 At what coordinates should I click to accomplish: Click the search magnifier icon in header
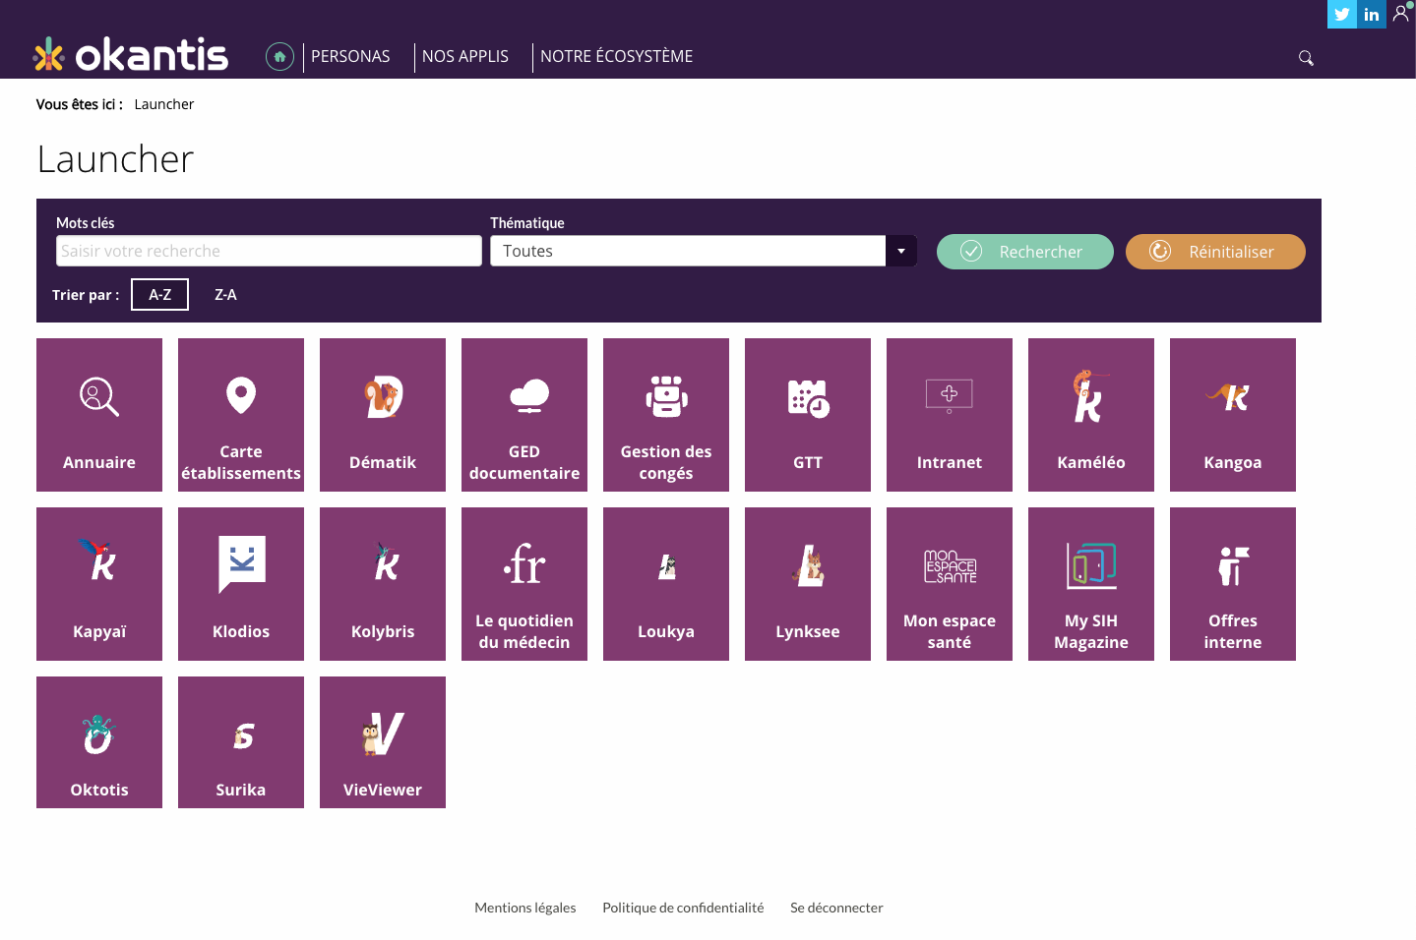point(1306,58)
